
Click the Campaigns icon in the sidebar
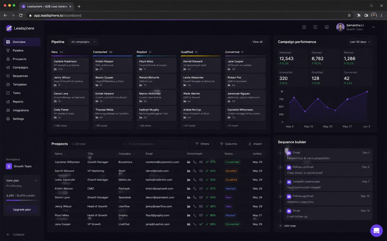coord(8,67)
